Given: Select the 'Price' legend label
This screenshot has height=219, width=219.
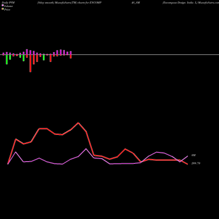Looking at the screenshot, I should [x=7, y=10].
